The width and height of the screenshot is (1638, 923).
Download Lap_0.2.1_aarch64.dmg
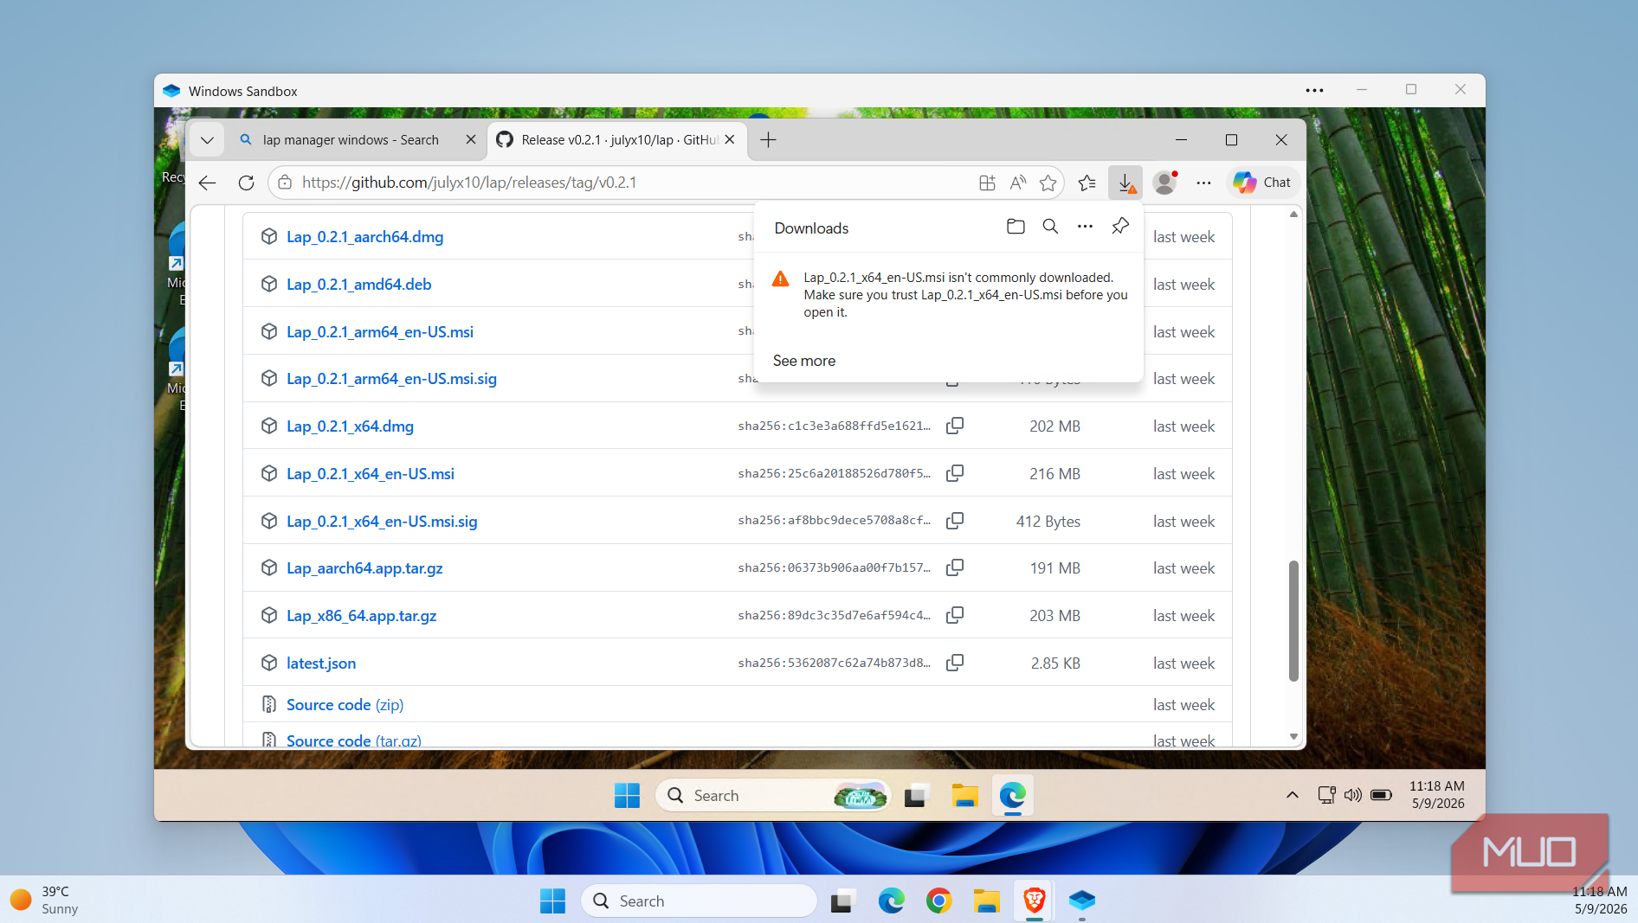364,237
